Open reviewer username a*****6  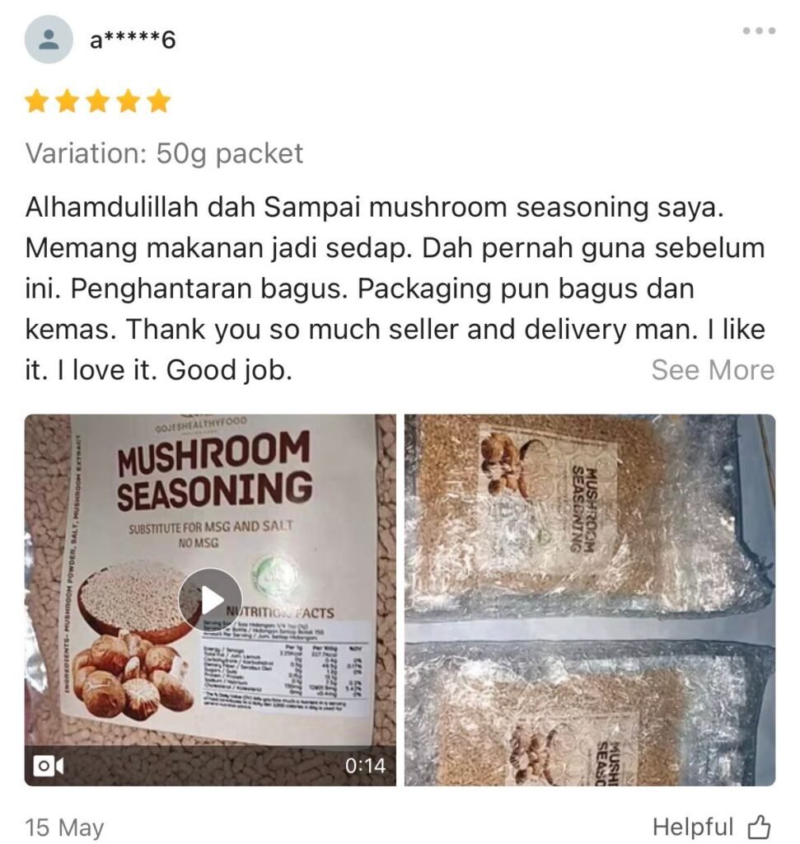(133, 40)
